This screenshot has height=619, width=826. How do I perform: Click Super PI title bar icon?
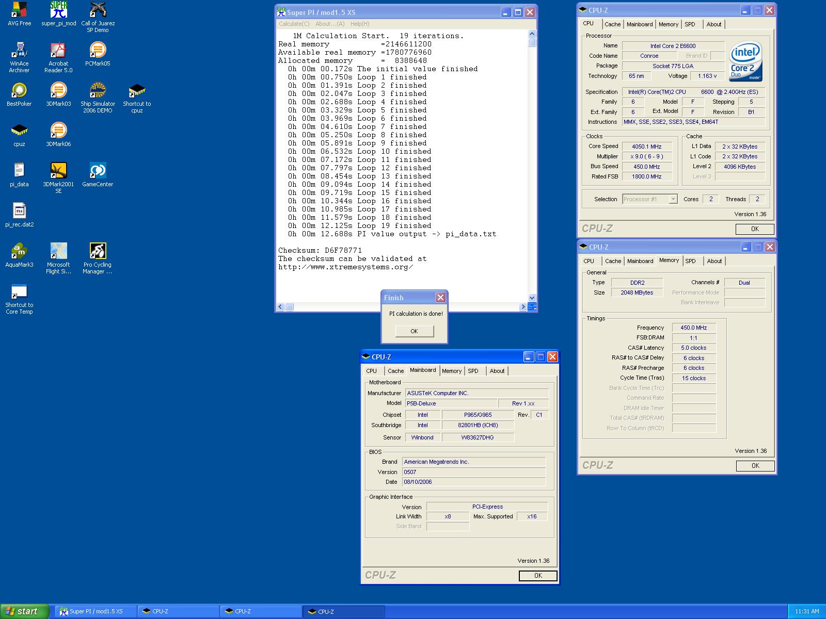[281, 12]
